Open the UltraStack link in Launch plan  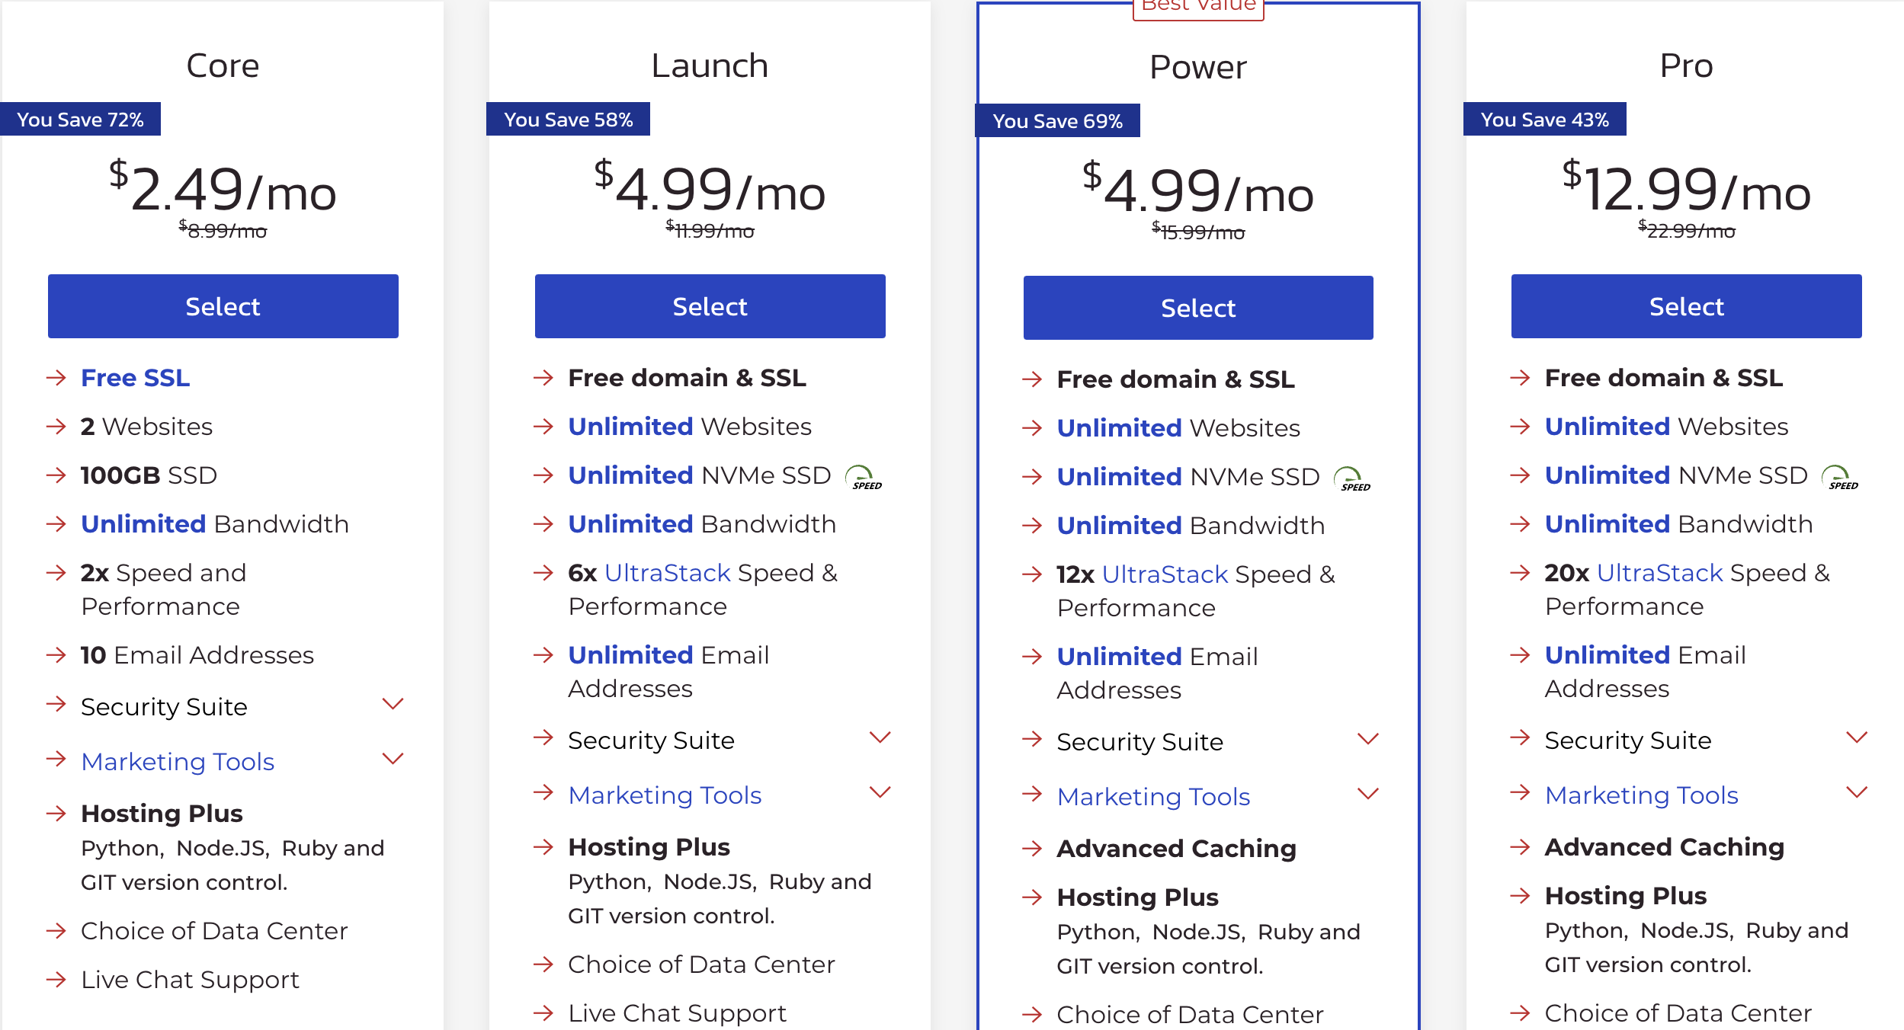(667, 573)
